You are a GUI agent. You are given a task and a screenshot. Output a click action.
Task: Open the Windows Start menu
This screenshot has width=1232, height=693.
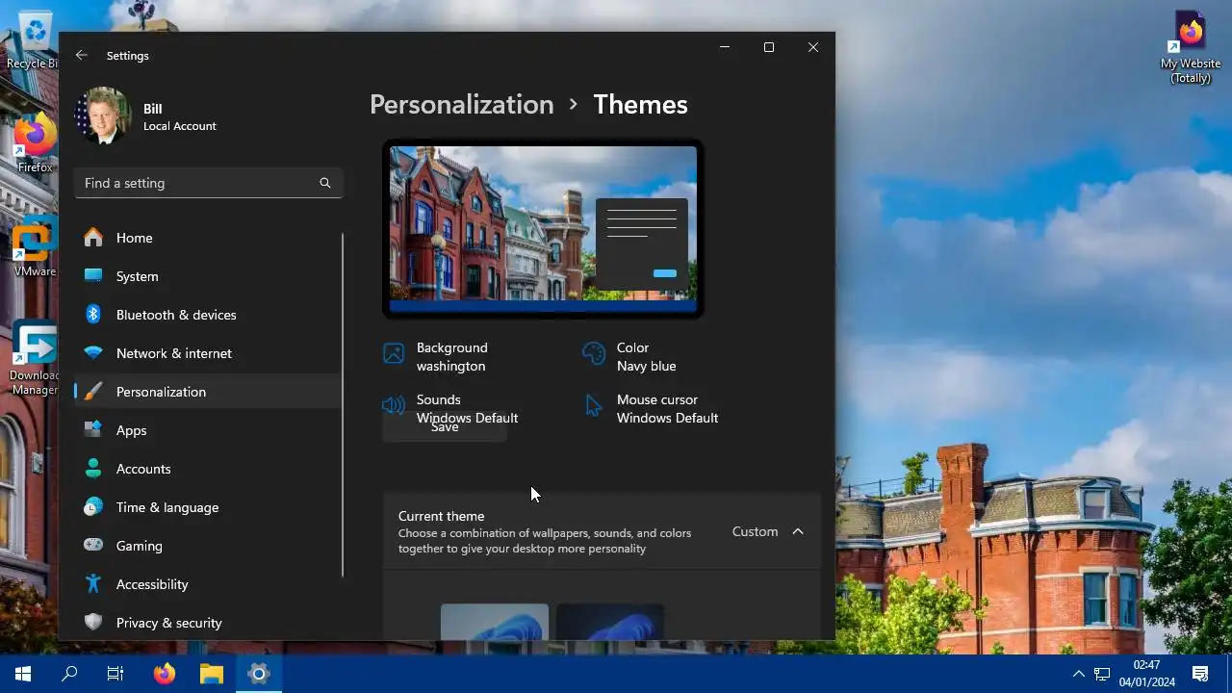coord(23,674)
